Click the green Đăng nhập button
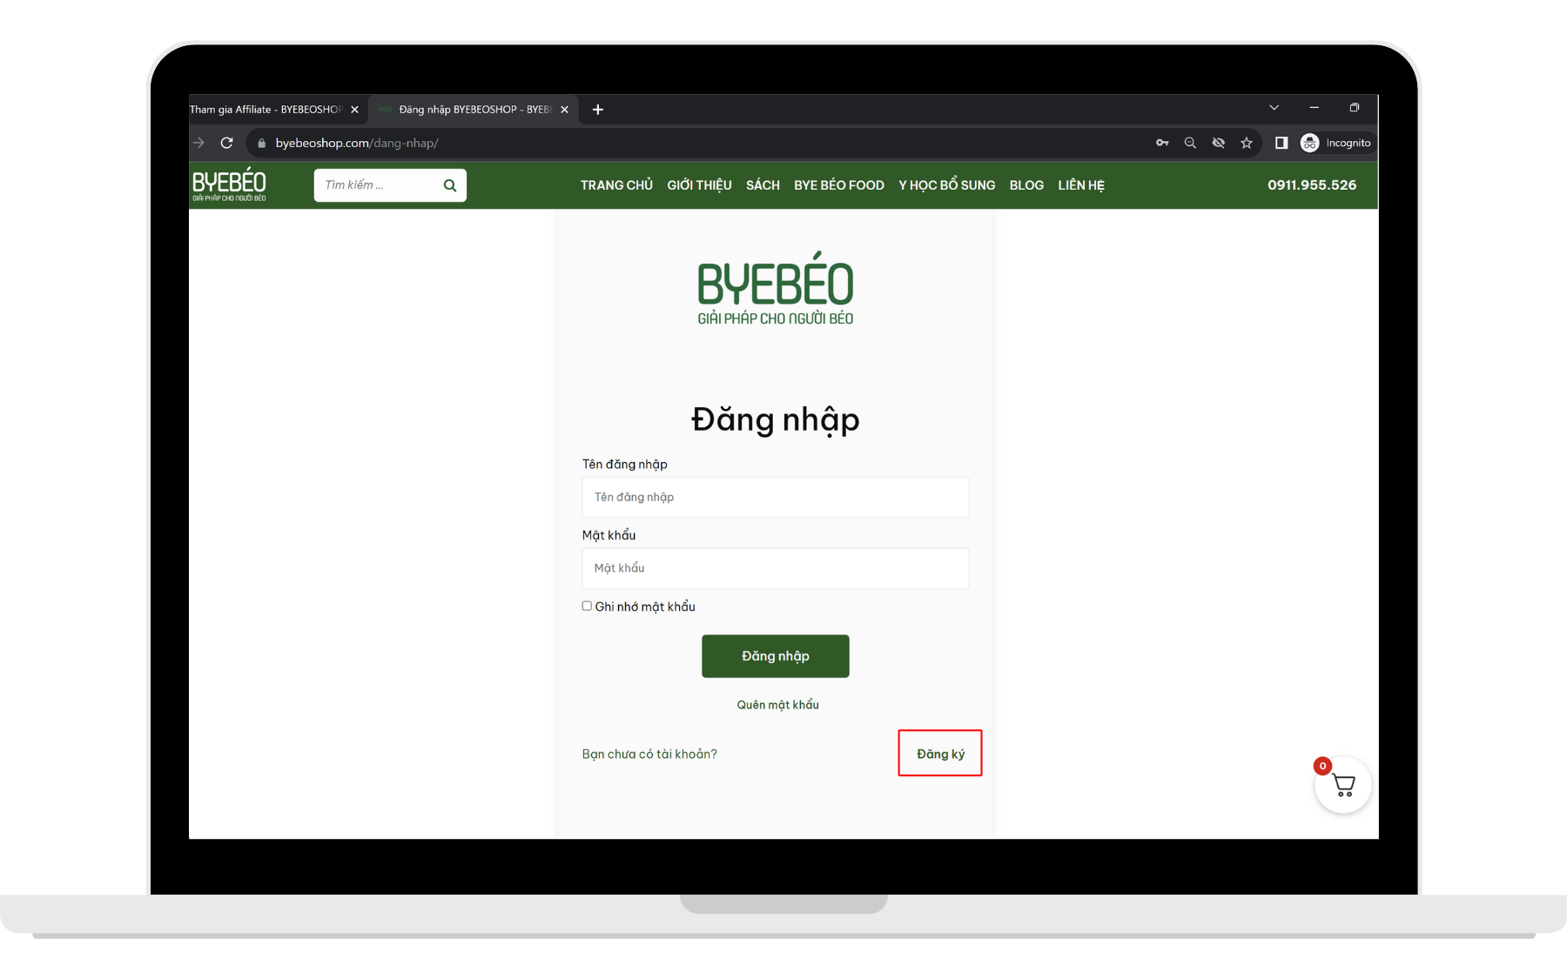Image resolution: width=1567 pixels, height=979 pixels. [x=776, y=656]
